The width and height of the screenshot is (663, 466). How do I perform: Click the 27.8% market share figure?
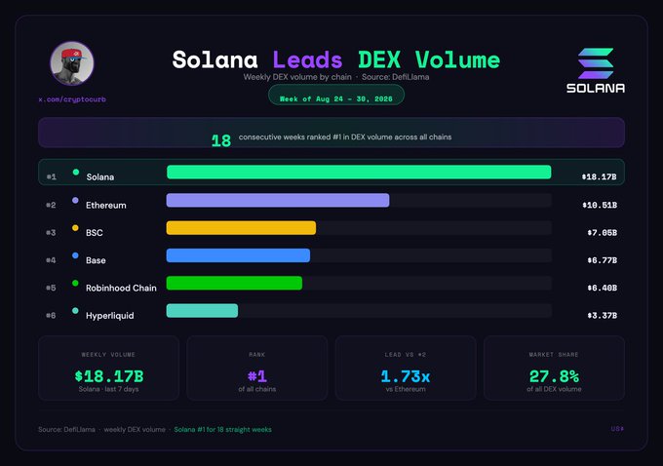click(x=554, y=375)
